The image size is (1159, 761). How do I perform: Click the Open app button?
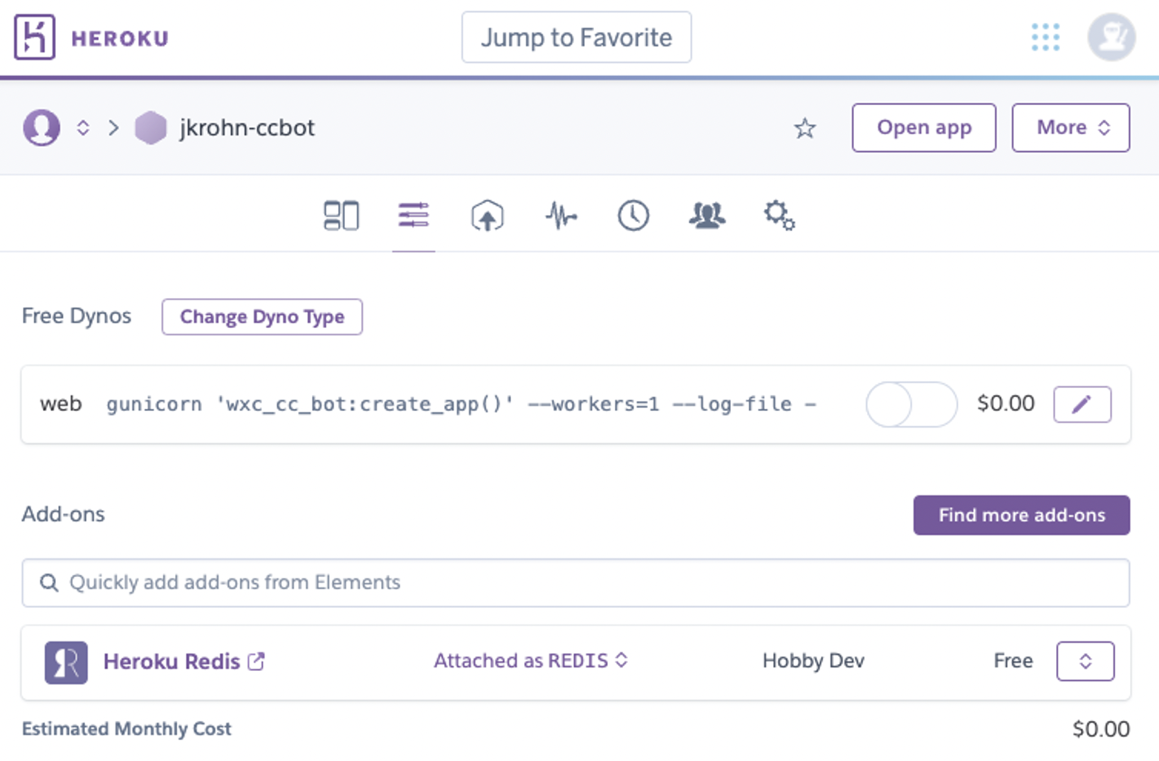[924, 128]
